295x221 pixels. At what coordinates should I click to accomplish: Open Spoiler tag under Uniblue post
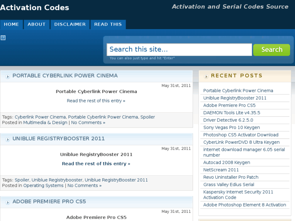(x=22, y=180)
